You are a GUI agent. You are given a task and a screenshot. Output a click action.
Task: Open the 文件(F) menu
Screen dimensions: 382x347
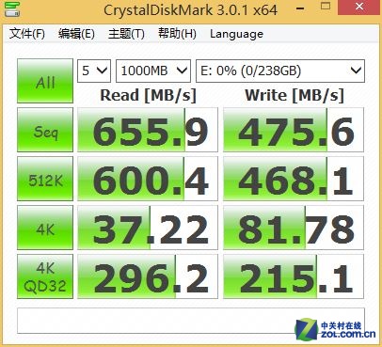(27, 34)
